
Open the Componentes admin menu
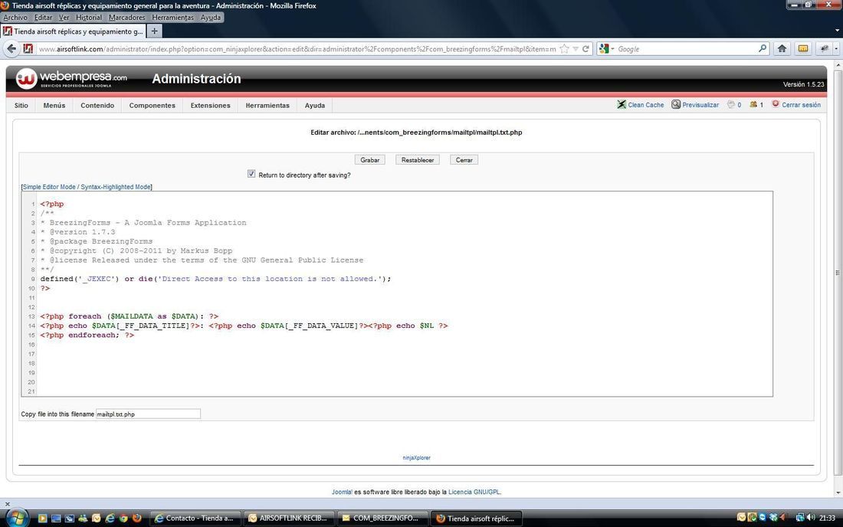tap(153, 105)
